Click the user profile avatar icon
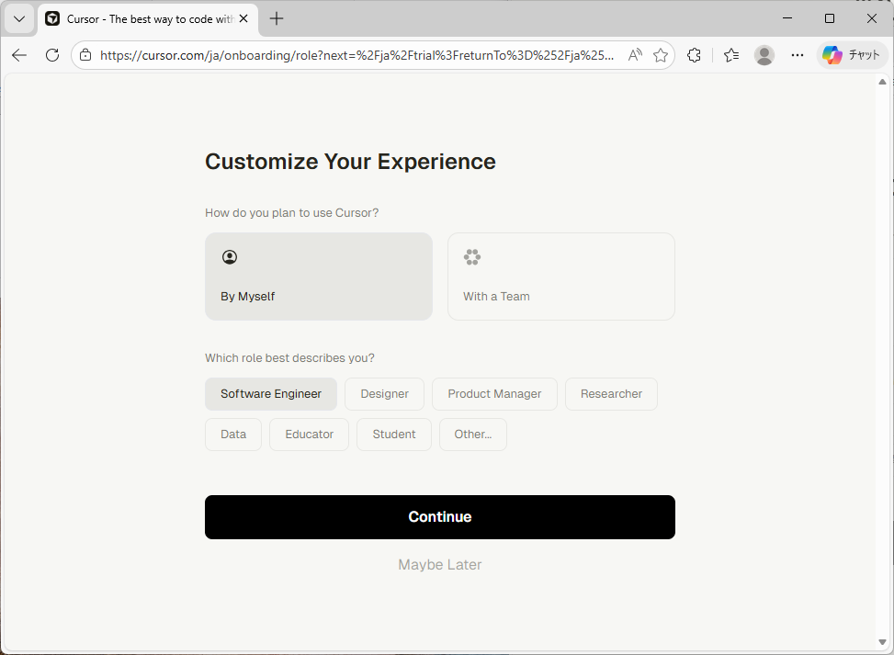This screenshot has width=894, height=655. [764, 55]
